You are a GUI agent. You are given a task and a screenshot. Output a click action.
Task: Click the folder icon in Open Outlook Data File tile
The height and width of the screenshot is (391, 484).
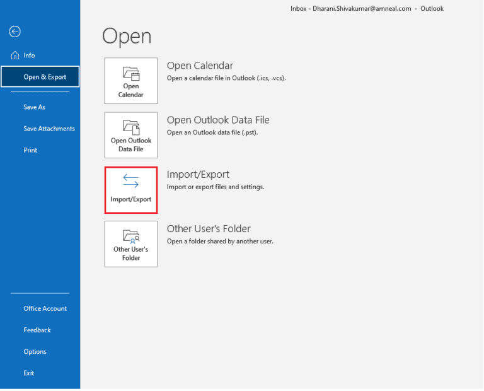[131, 127]
